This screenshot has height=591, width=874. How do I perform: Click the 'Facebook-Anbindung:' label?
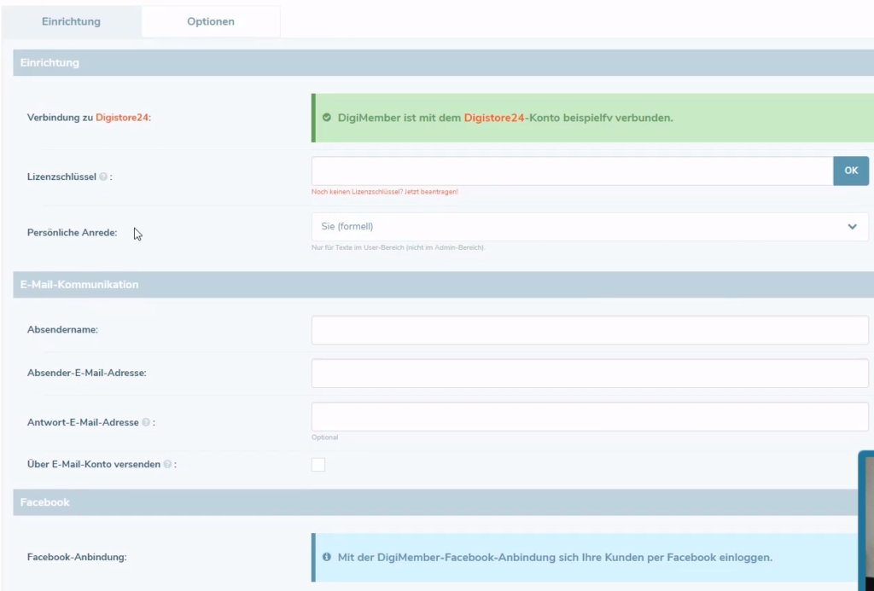77,557
